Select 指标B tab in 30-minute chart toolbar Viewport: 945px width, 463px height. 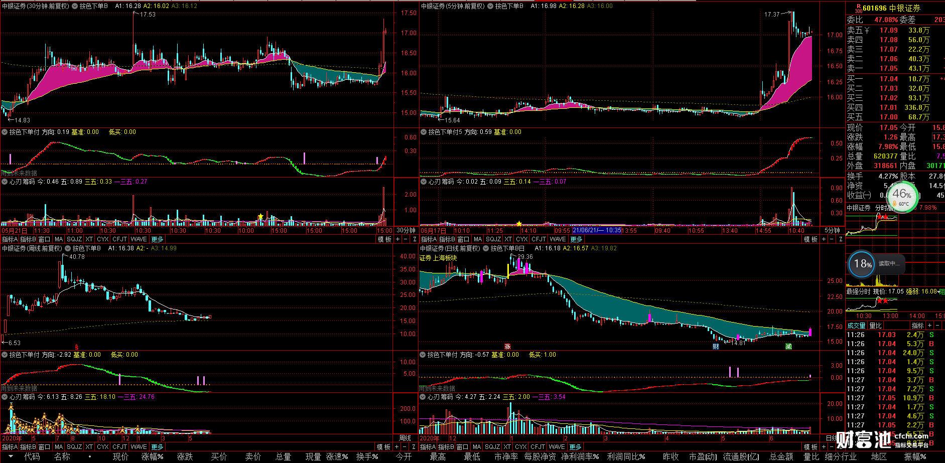[28, 239]
